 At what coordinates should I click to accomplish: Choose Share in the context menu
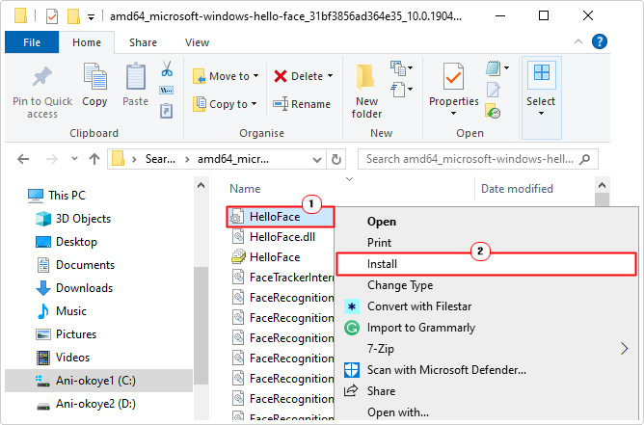tap(487, 391)
